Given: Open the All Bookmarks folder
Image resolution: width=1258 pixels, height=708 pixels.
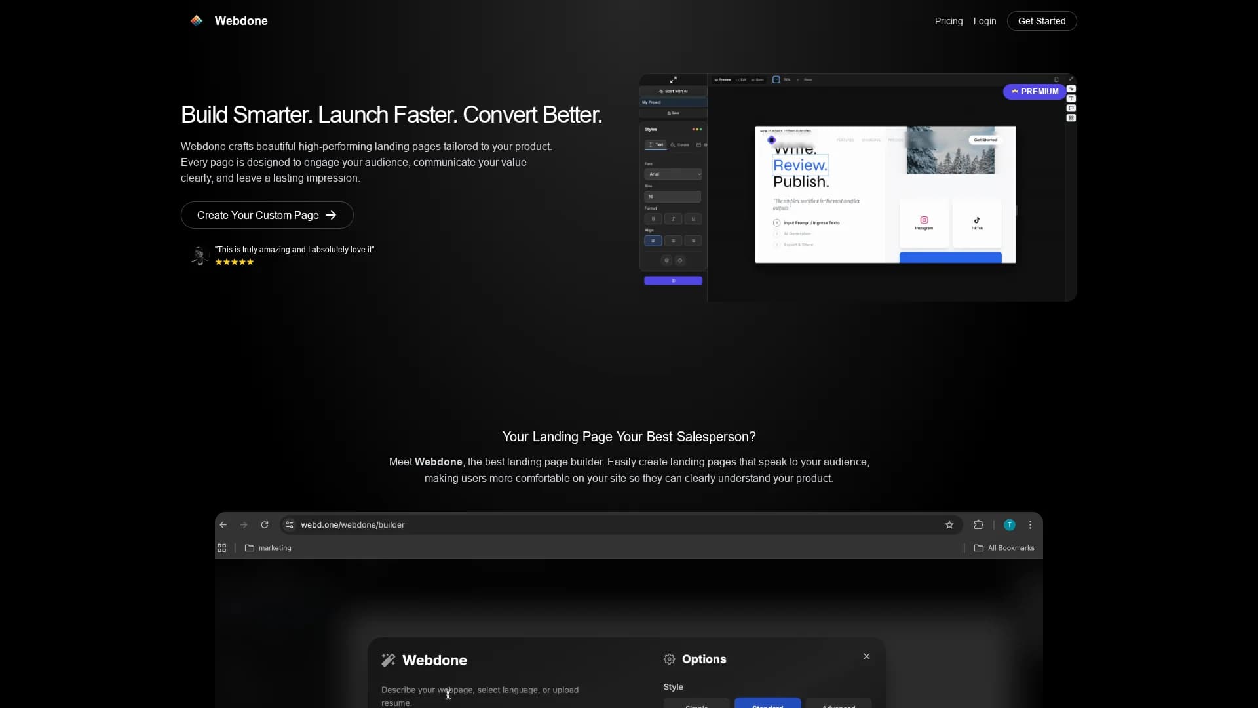Looking at the screenshot, I should tap(1004, 548).
